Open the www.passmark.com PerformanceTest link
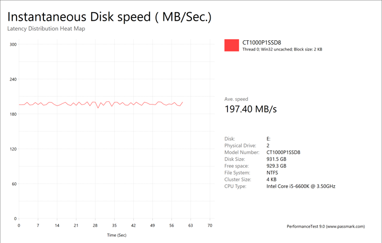Viewport: 382px width, 243px height. pos(325,227)
